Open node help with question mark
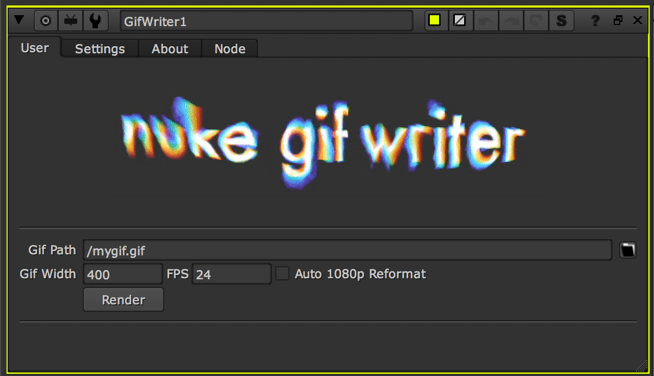 coord(595,21)
